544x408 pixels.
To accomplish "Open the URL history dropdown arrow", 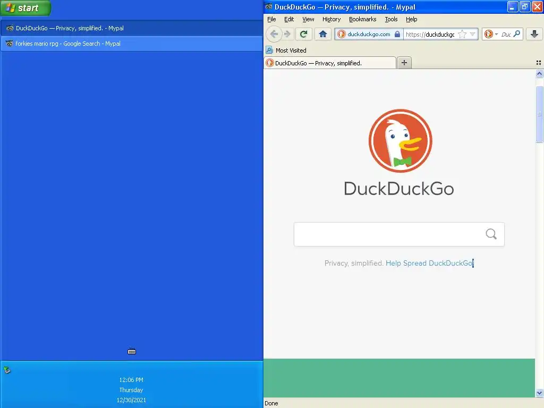I will 472,34.
